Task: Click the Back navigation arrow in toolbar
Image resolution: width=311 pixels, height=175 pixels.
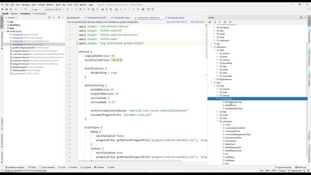Action: pyautogui.click(x=16, y=9)
